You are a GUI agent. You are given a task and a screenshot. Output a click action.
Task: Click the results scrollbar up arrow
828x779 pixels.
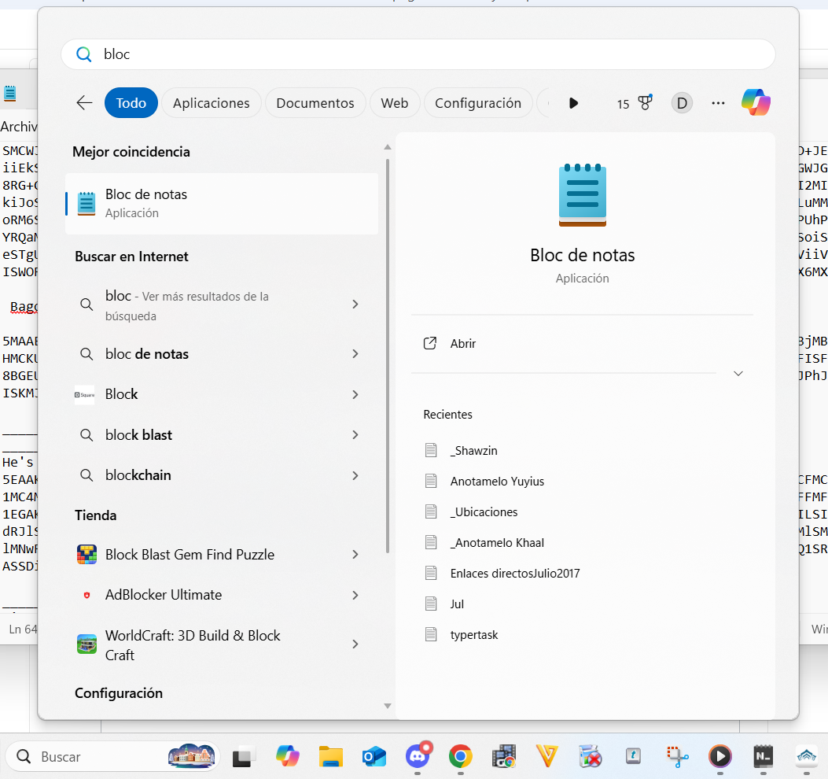click(388, 147)
